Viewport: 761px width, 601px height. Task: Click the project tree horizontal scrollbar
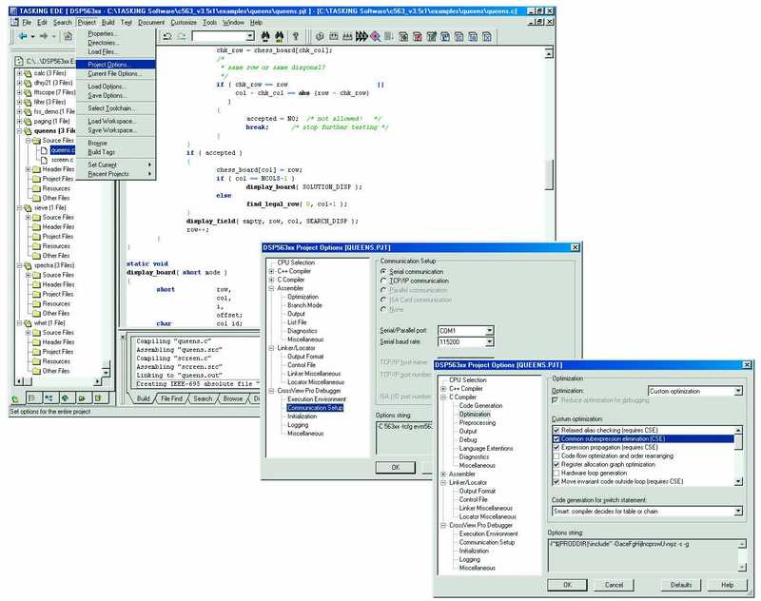pos(62,383)
